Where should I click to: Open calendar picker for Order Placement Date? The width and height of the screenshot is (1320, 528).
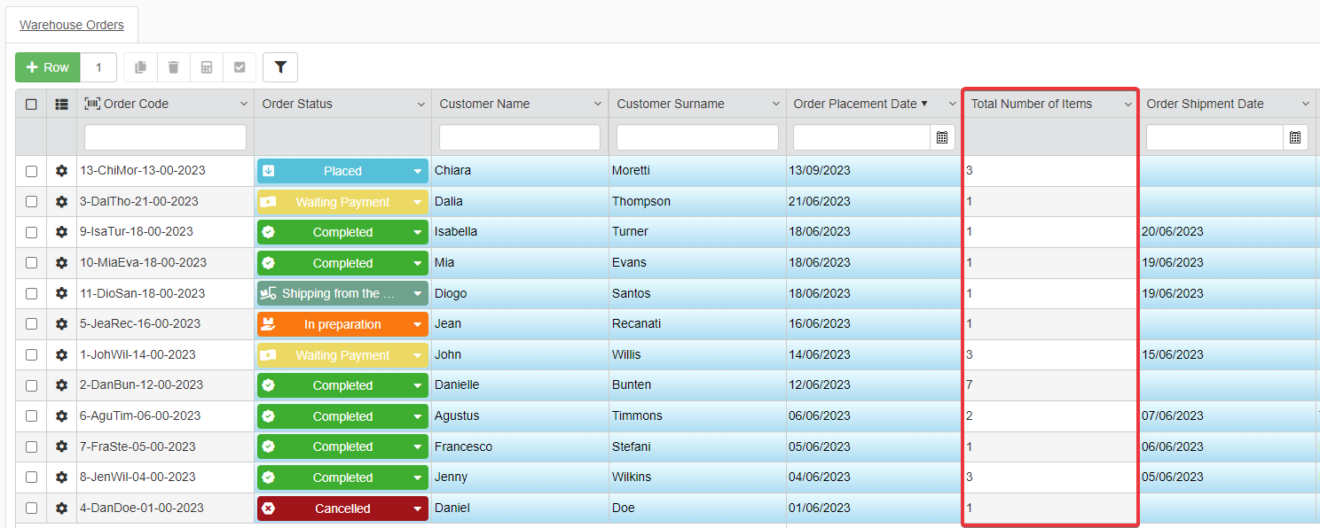942,137
